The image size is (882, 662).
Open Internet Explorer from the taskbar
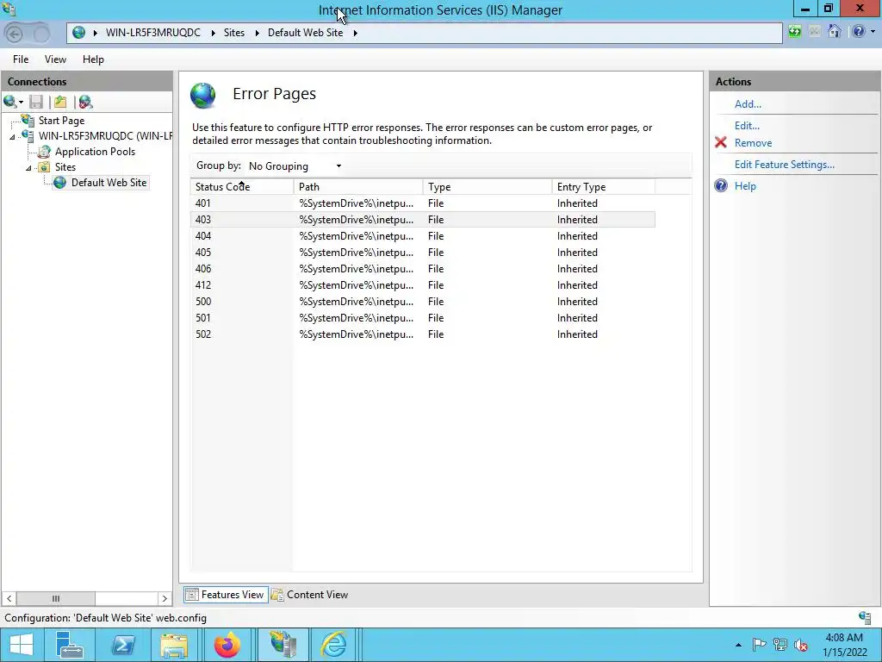click(x=334, y=645)
